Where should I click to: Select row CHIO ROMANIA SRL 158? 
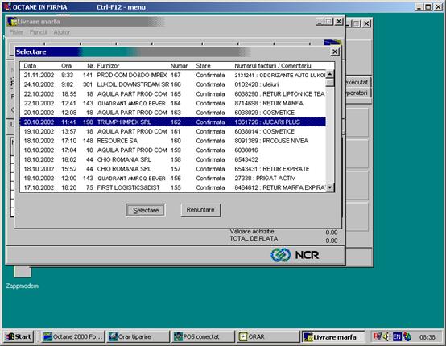click(x=172, y=159)
